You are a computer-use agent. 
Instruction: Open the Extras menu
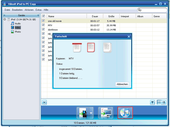(x=39, y=10)
